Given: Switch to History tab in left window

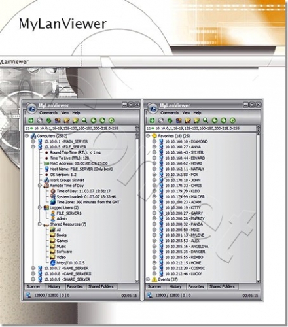Looking at the screenshot, I should [x=54, y=286].
